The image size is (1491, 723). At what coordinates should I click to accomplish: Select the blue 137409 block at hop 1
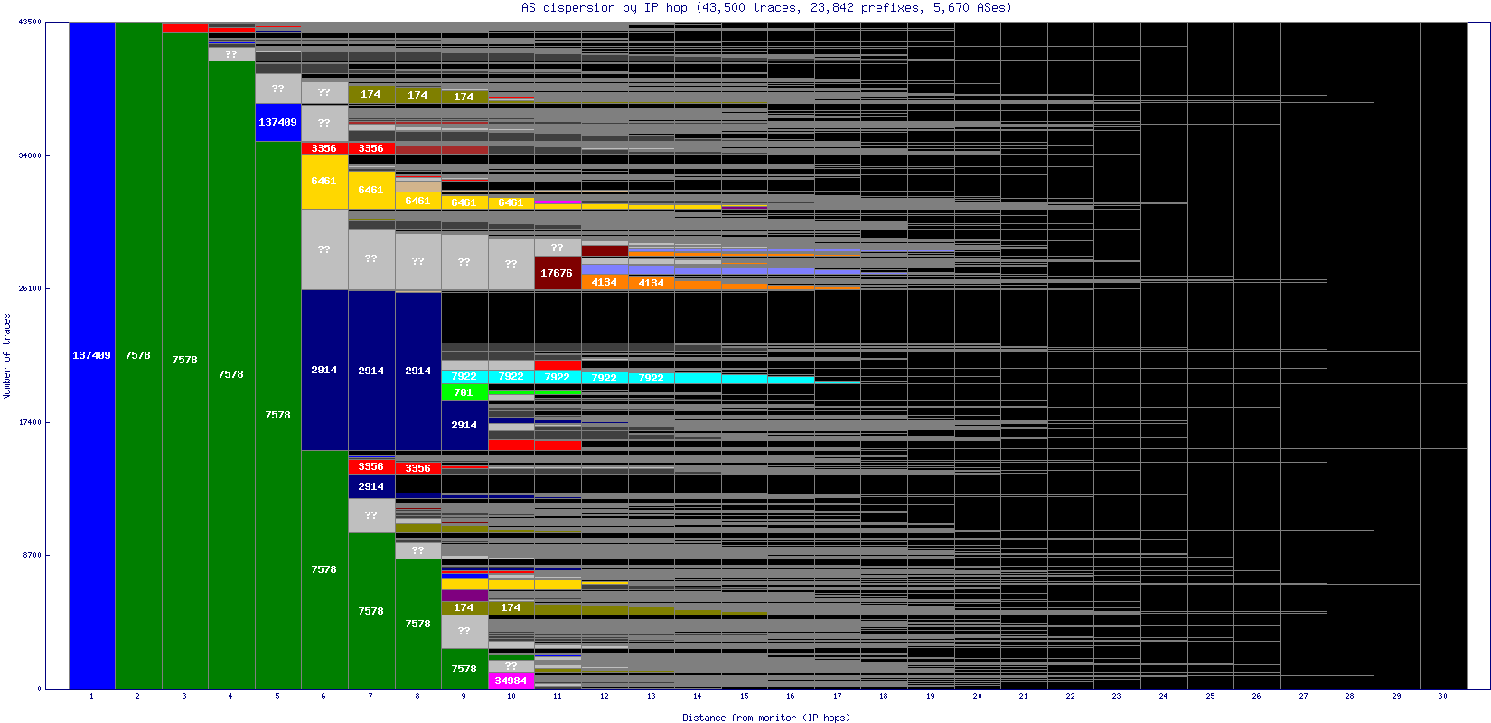coord(92,355)
